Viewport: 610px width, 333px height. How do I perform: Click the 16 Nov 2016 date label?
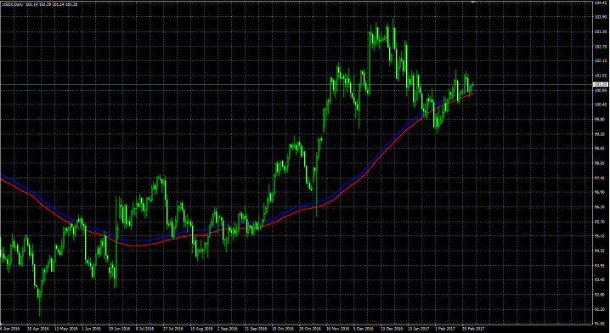pyautogui.click(x=336, y=329)
